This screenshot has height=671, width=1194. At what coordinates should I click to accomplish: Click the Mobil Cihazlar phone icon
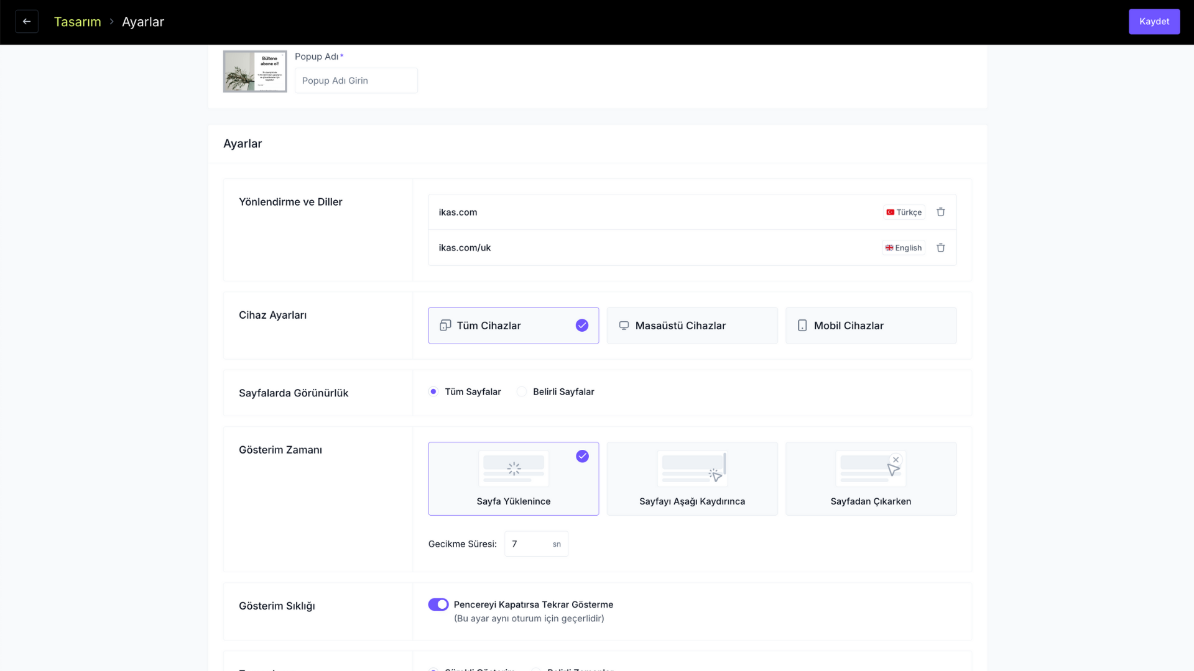pyautogui.click(x=802, y=325)
